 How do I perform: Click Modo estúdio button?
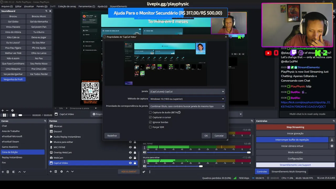(295, 152)
